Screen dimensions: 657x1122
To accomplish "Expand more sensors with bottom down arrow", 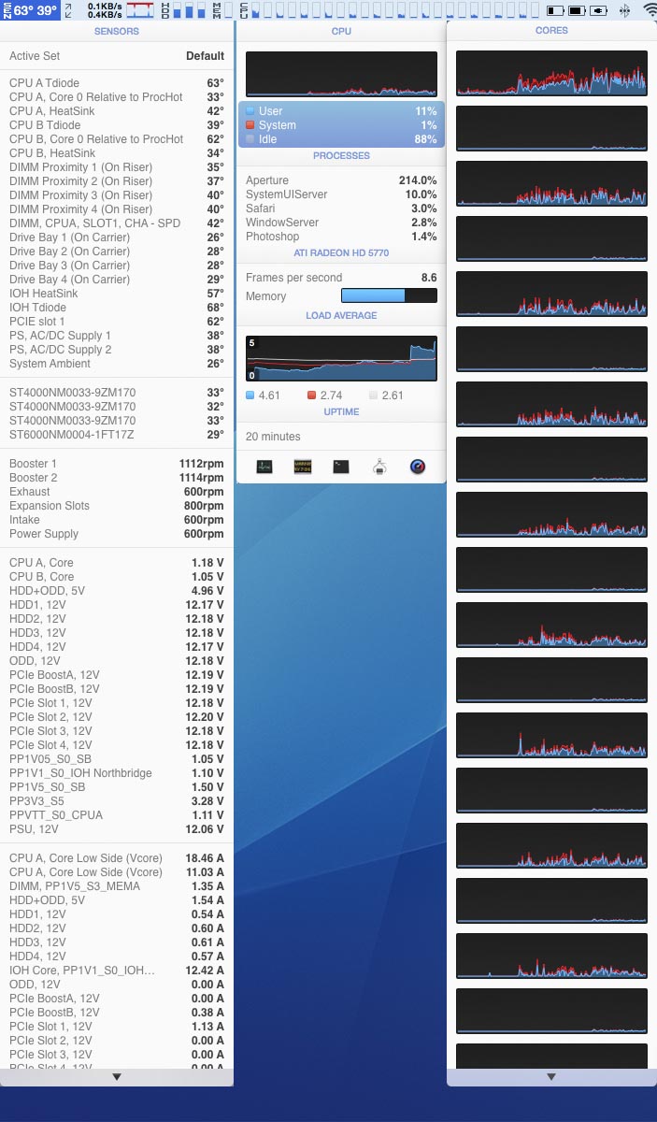I will tap(117, 1077).
